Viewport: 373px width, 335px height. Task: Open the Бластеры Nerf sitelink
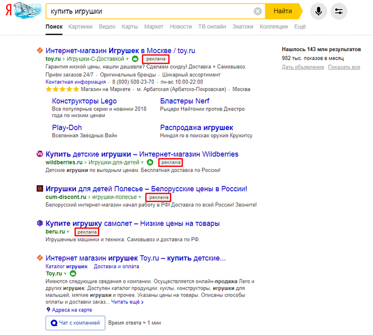184,101
